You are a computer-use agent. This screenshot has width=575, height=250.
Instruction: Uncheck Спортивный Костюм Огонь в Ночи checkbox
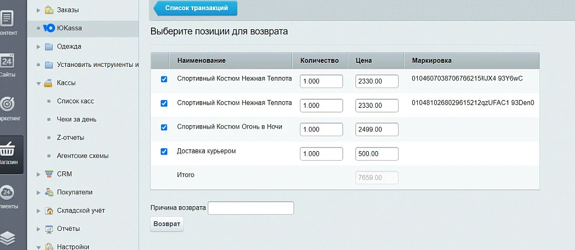click(164, 128)
